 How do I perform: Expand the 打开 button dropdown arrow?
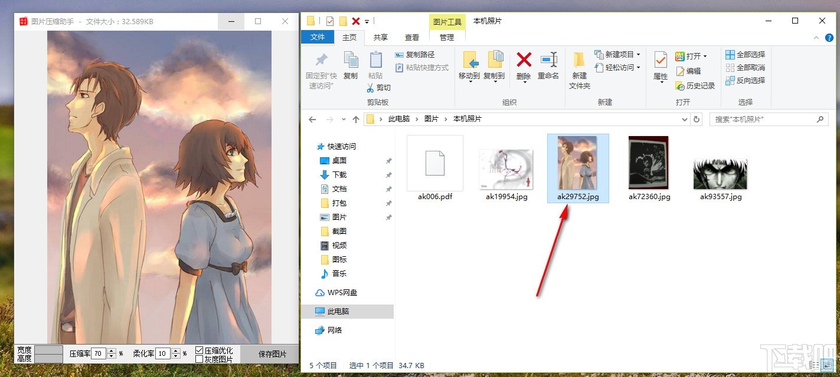(705, 57)
